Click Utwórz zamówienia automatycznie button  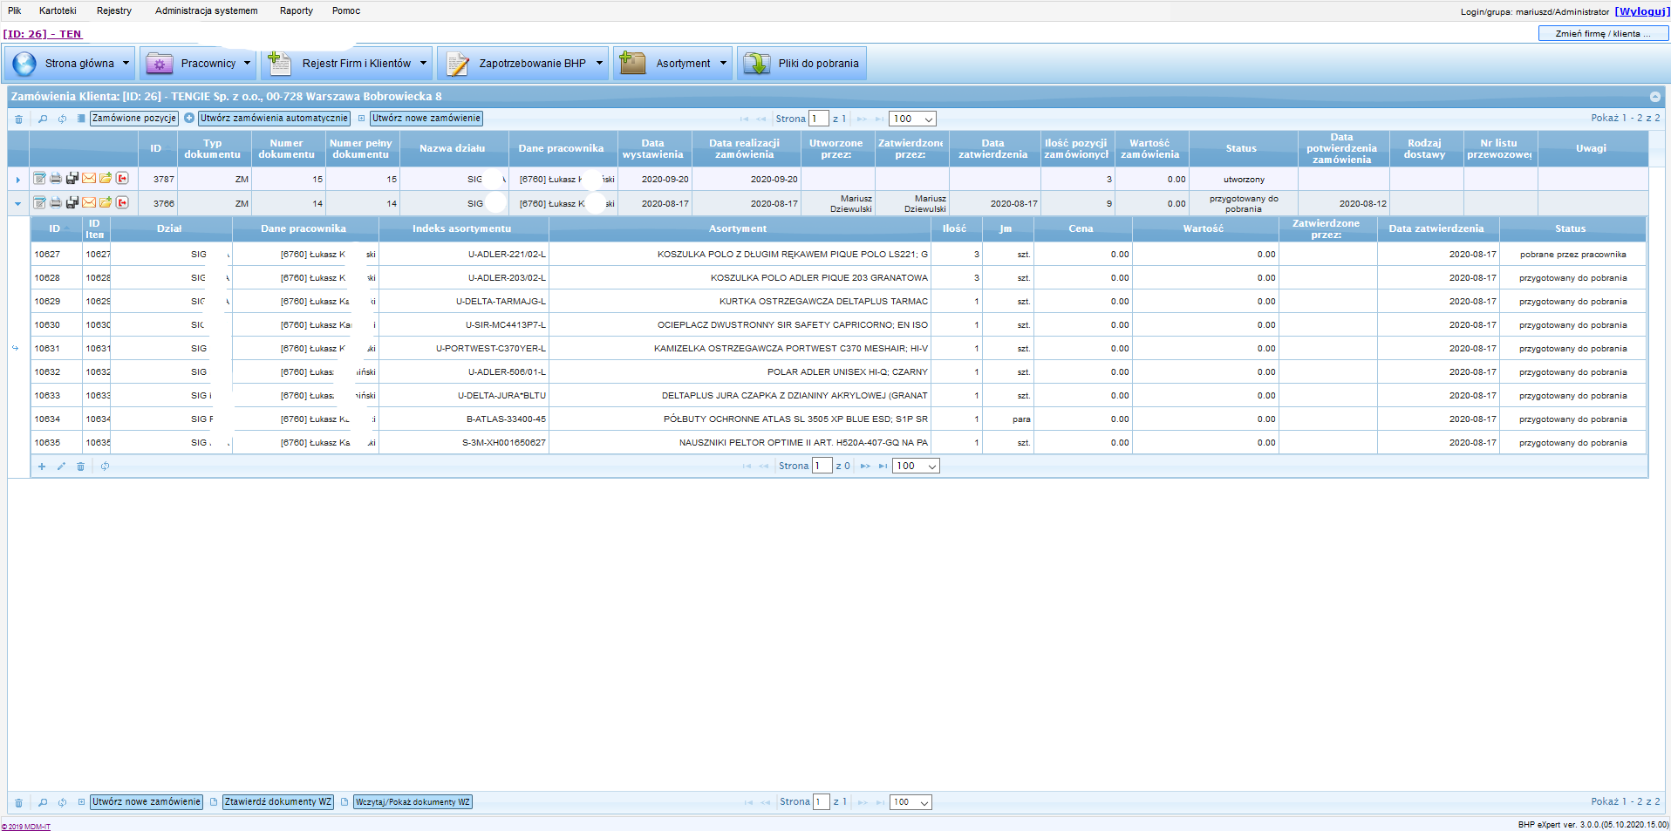coord(274,119)
